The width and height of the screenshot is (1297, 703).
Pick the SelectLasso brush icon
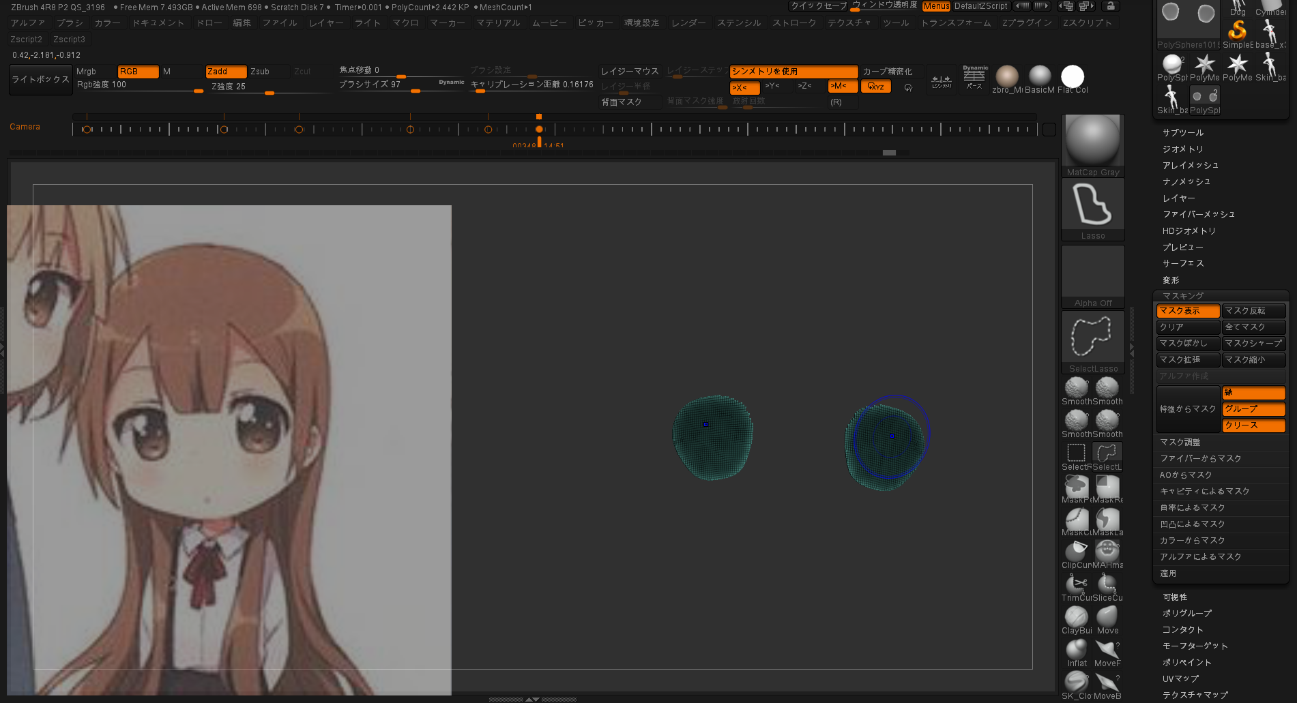pyautogui.click(x=1092, y=338)
